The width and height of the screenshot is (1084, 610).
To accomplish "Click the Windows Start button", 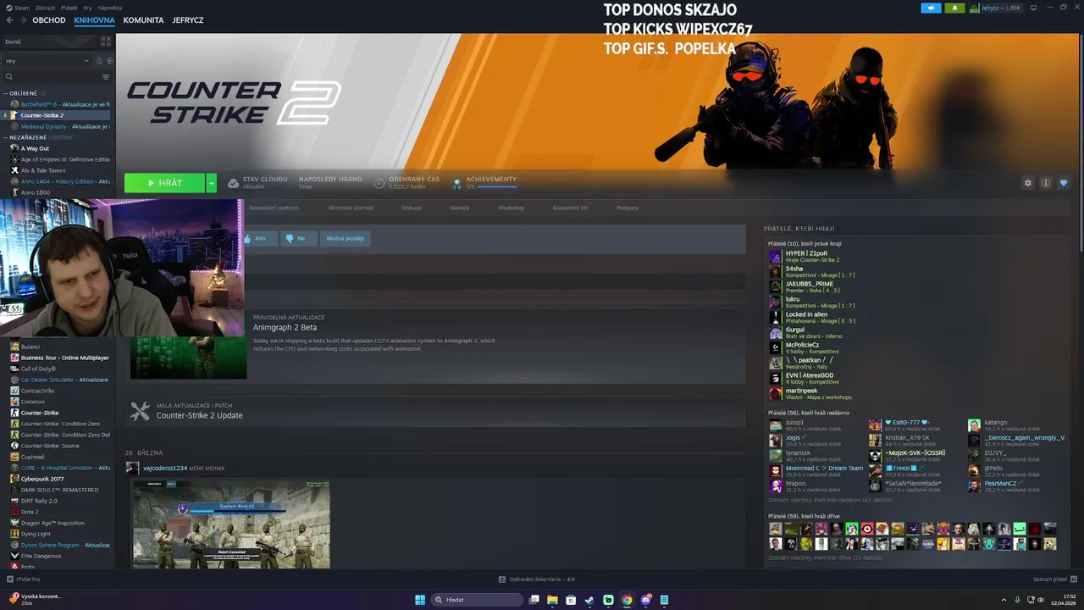I will tap(420, 600).
